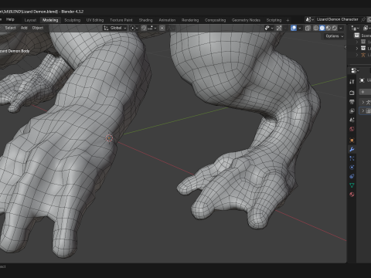Collapse the viewport sidebar arrow
Screen dimensions: 371x278
pyautogui.click(x=345, y=47)
